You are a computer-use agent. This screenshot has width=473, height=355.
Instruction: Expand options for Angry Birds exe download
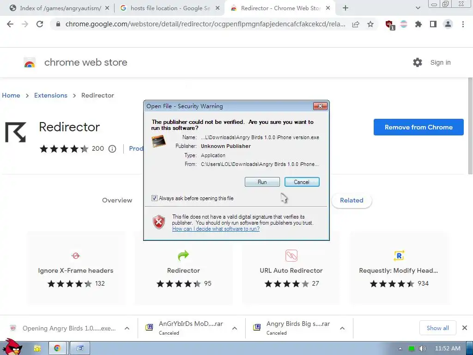coord(127,328)
